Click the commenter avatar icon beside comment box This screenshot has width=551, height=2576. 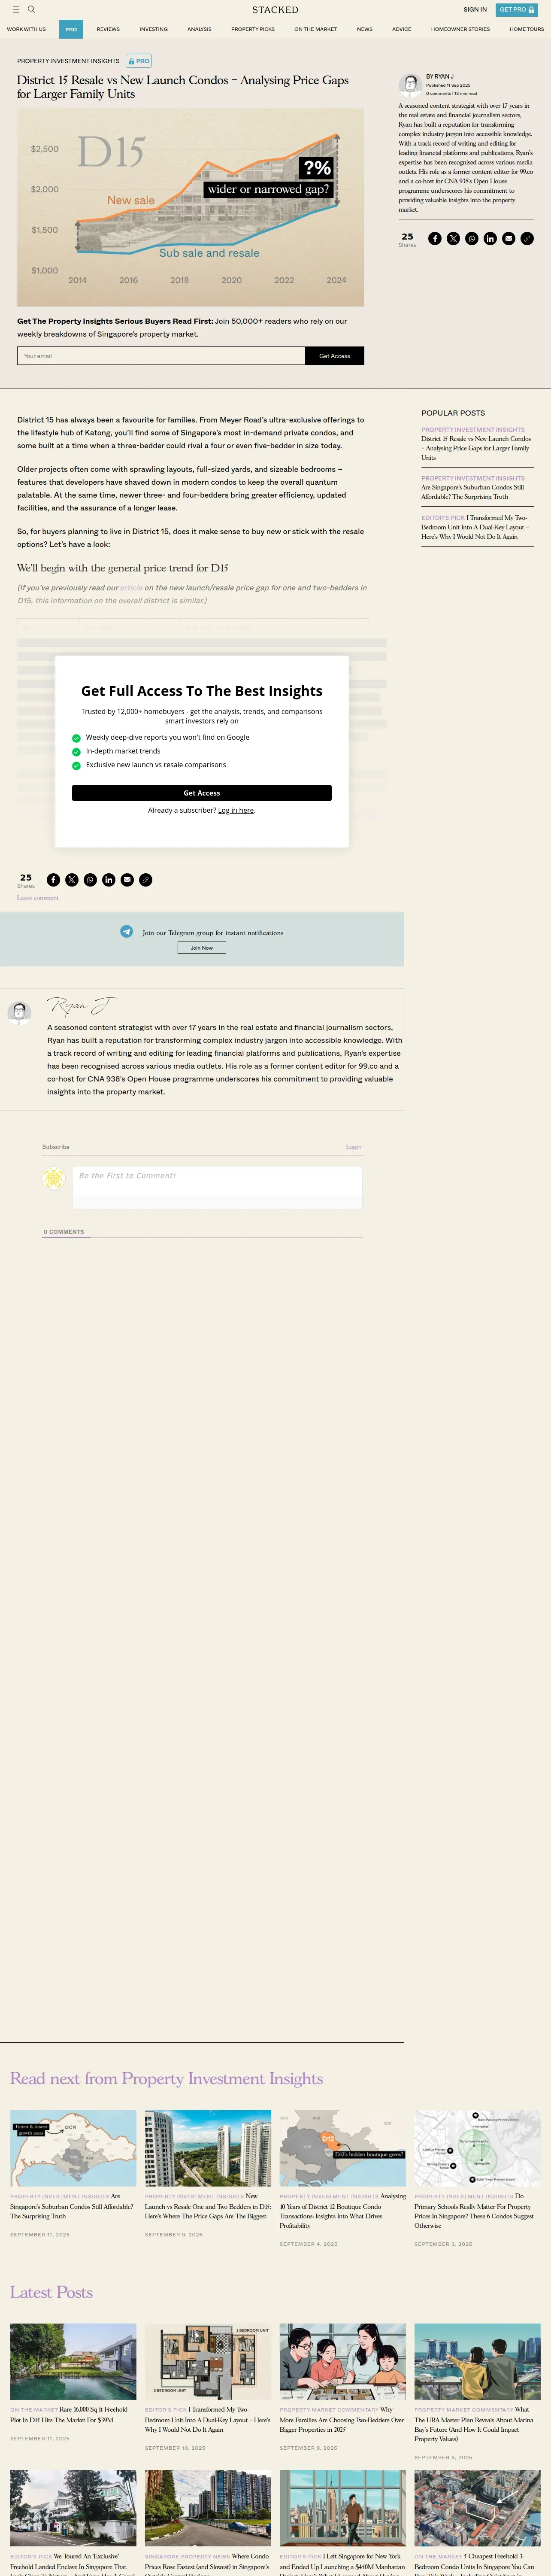pyautogui.click(x=53, y=1178)
